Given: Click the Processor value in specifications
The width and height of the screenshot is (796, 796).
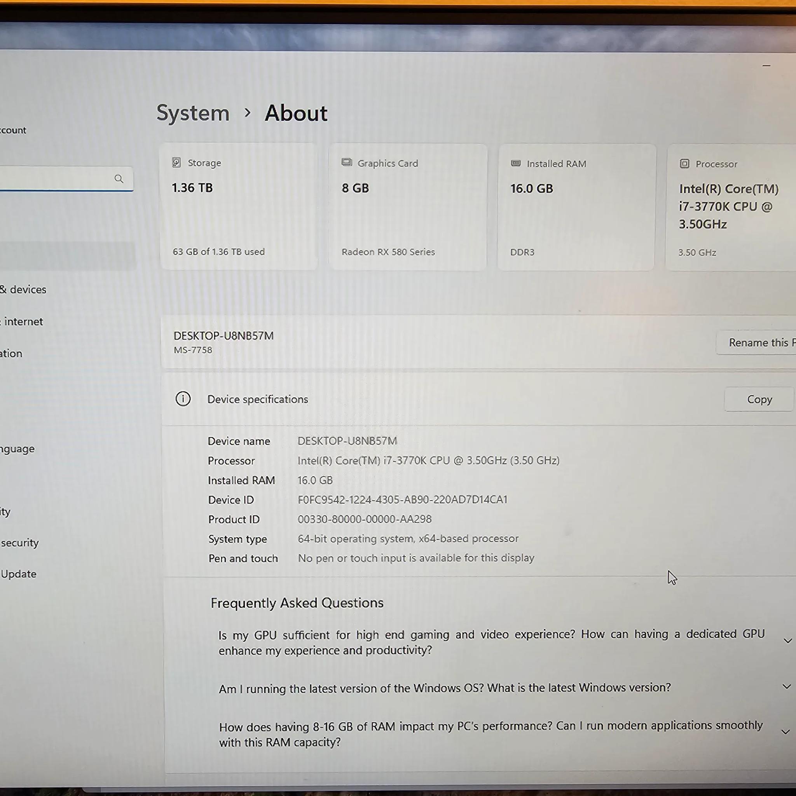Looking at the screenshot, I should click(x=428, y=461).
